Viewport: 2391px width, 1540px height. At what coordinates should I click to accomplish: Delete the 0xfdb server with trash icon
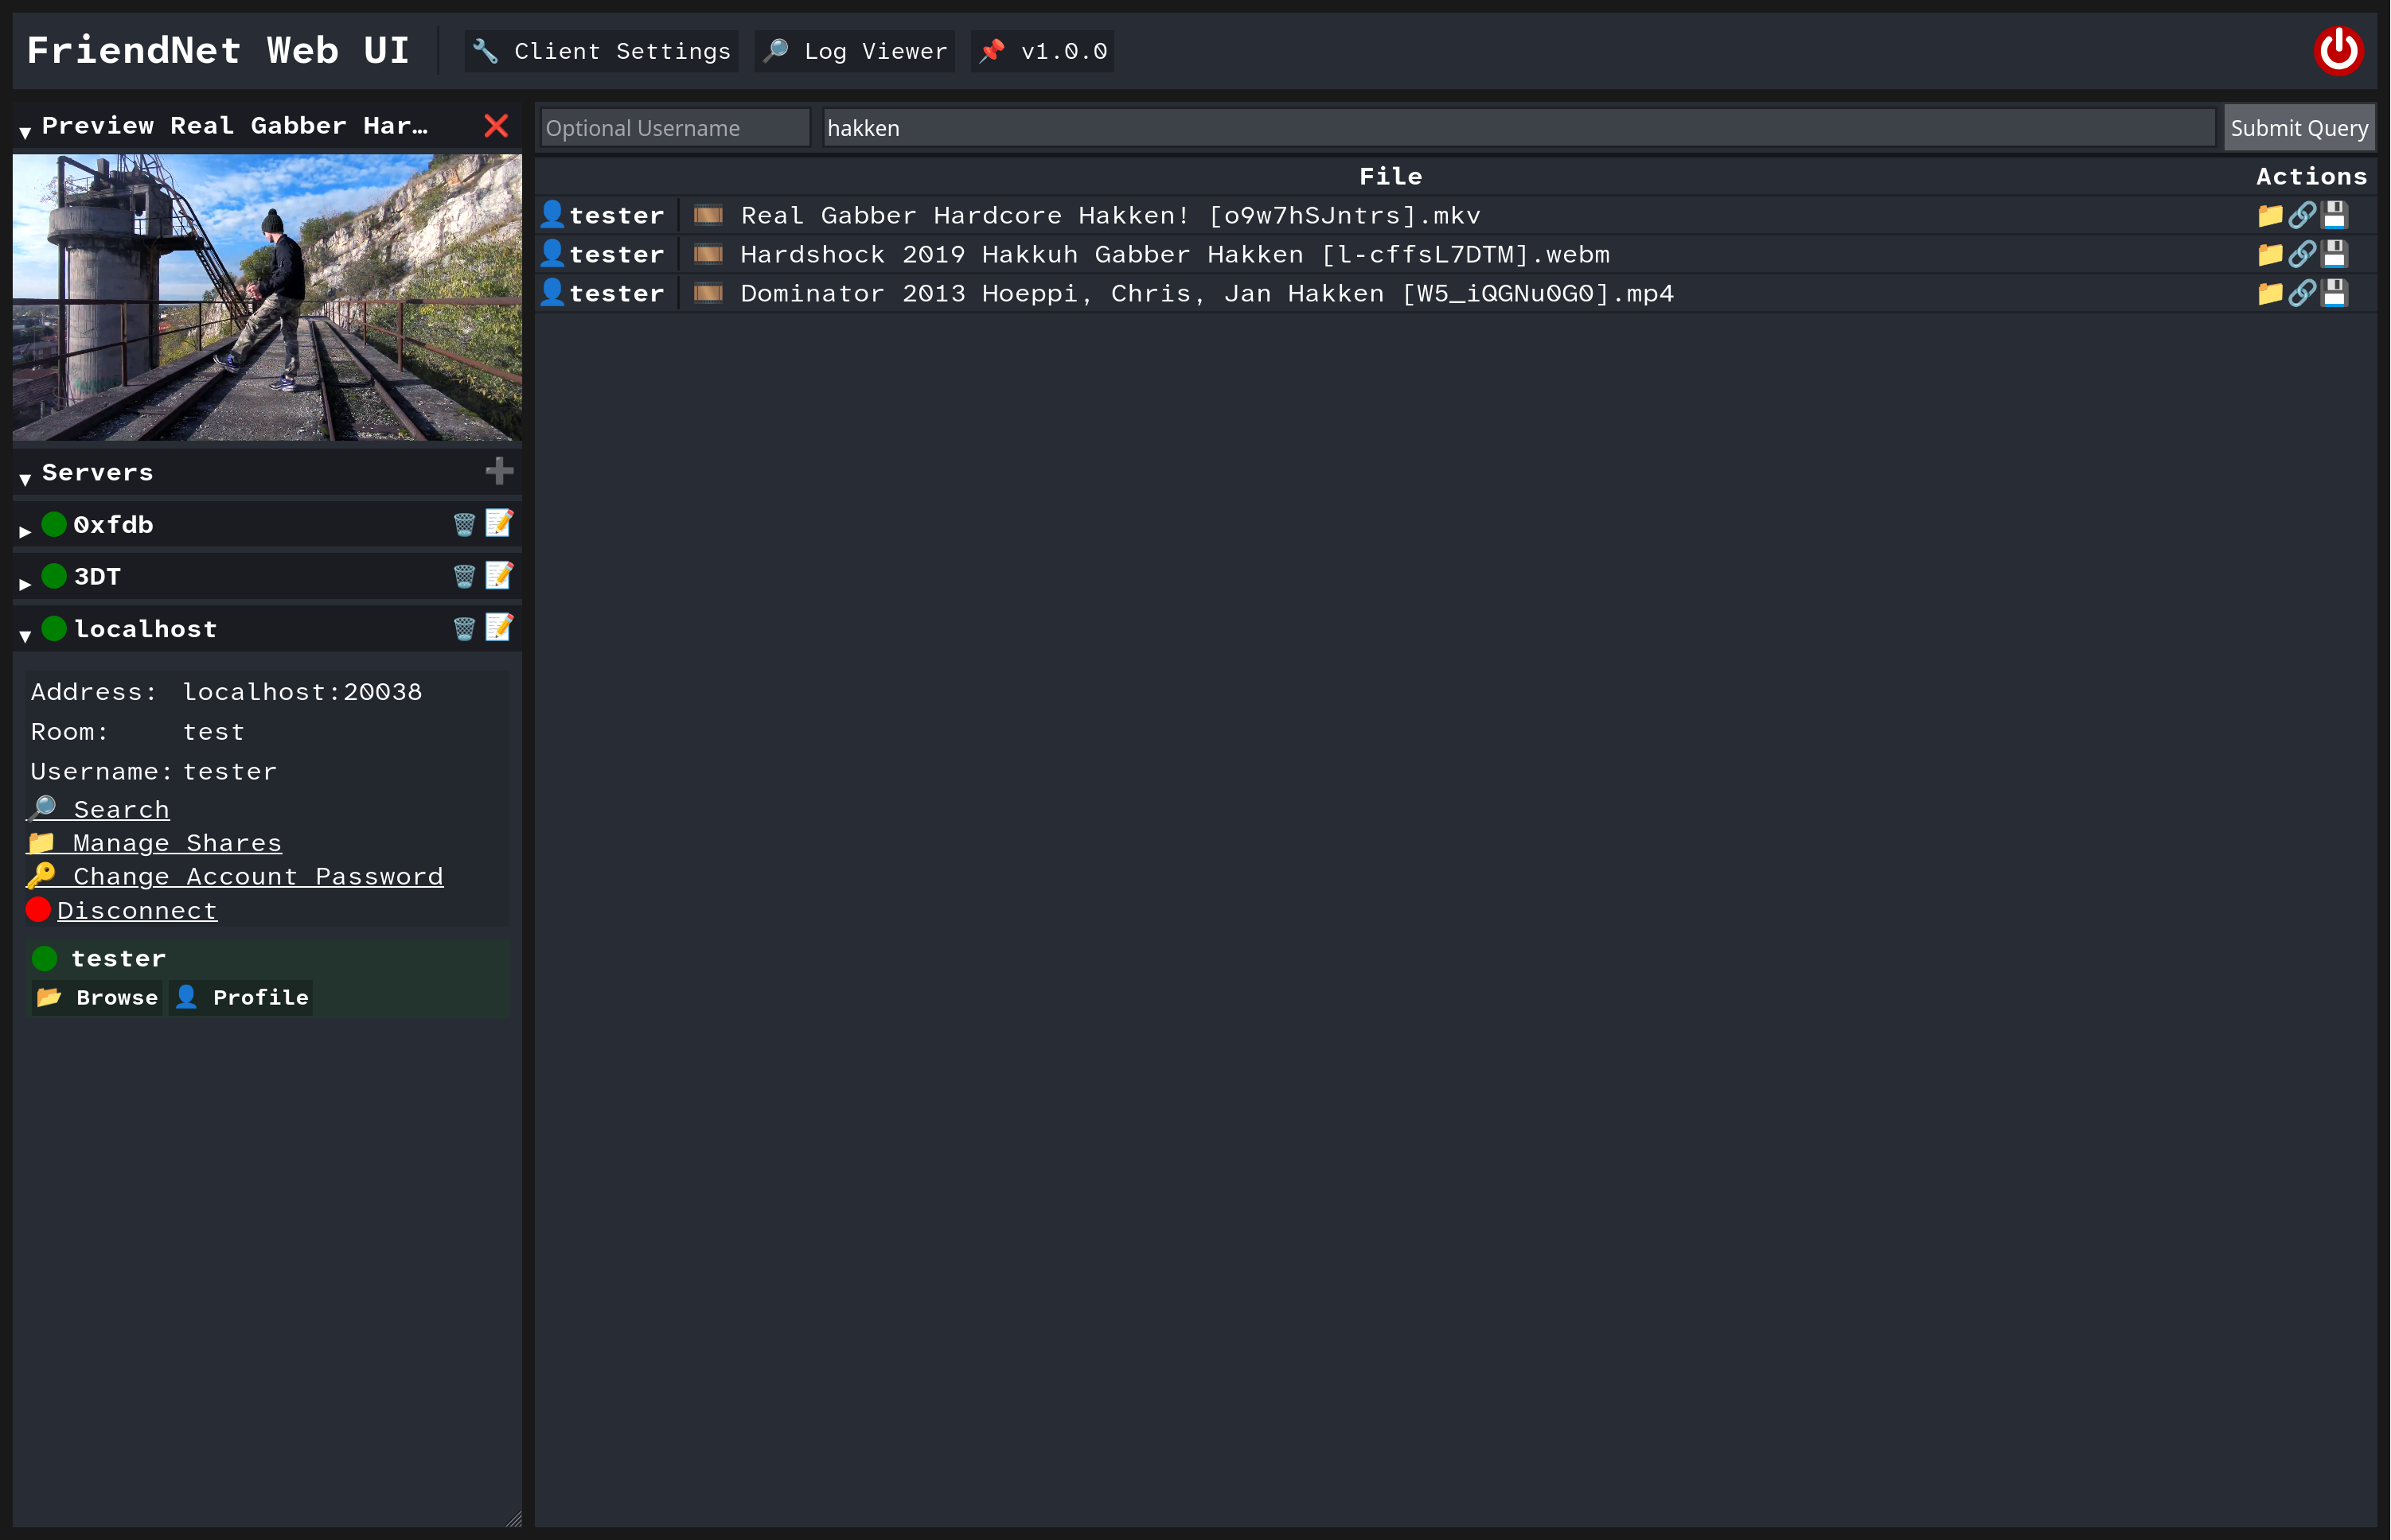coord(464,524)
